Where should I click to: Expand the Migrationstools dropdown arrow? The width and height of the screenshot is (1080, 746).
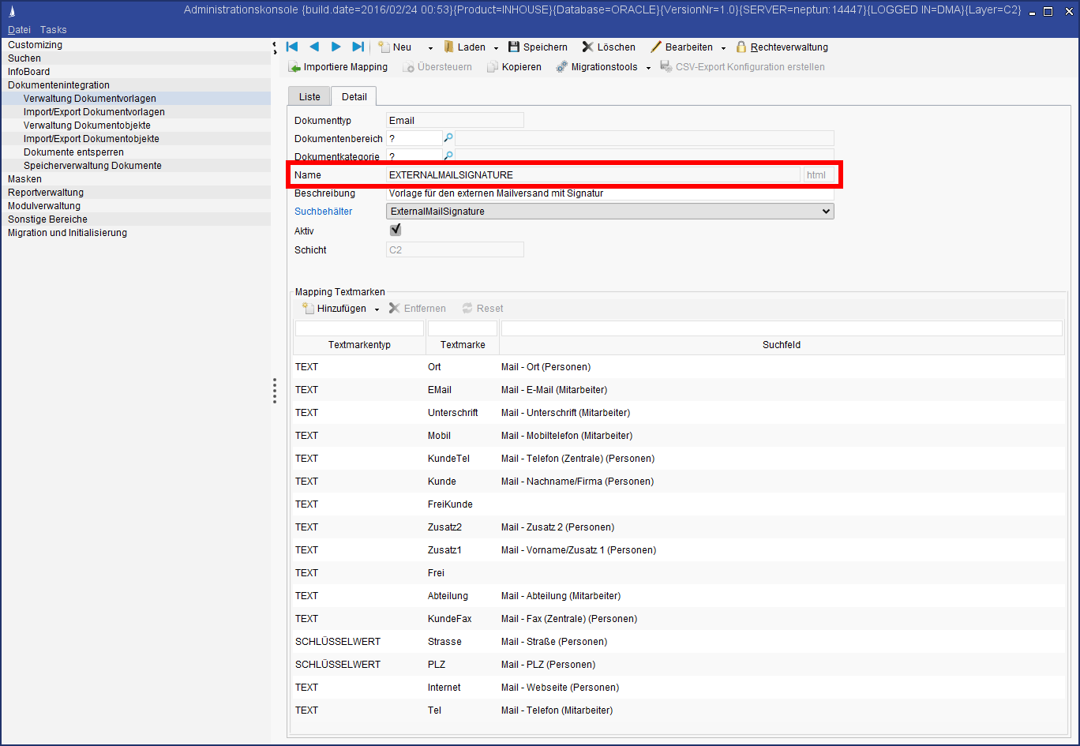648,68
